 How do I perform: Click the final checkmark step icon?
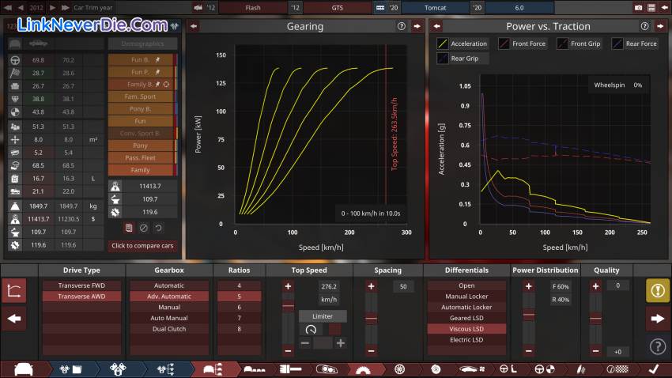tap(653, 369)
